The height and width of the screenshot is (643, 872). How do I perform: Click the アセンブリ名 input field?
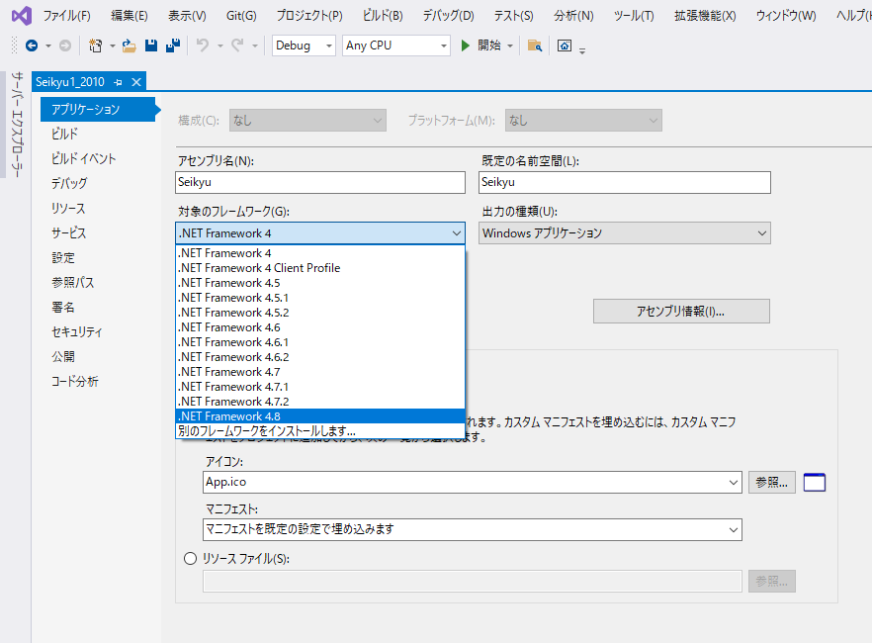pos(320,182)
